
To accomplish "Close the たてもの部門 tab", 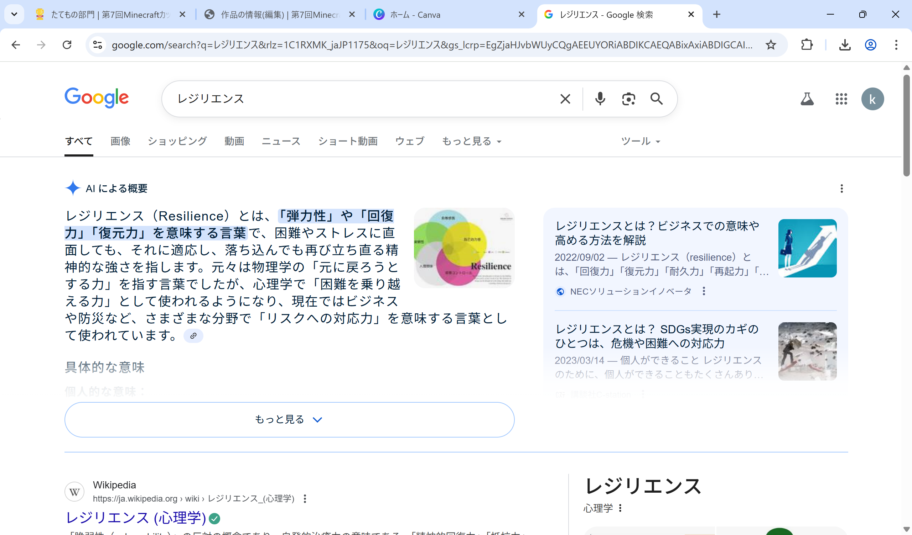I will pyautogui.click(x=182, y=15).
